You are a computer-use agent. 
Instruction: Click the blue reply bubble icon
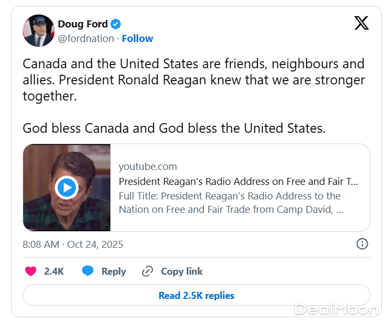coord(88,271)
